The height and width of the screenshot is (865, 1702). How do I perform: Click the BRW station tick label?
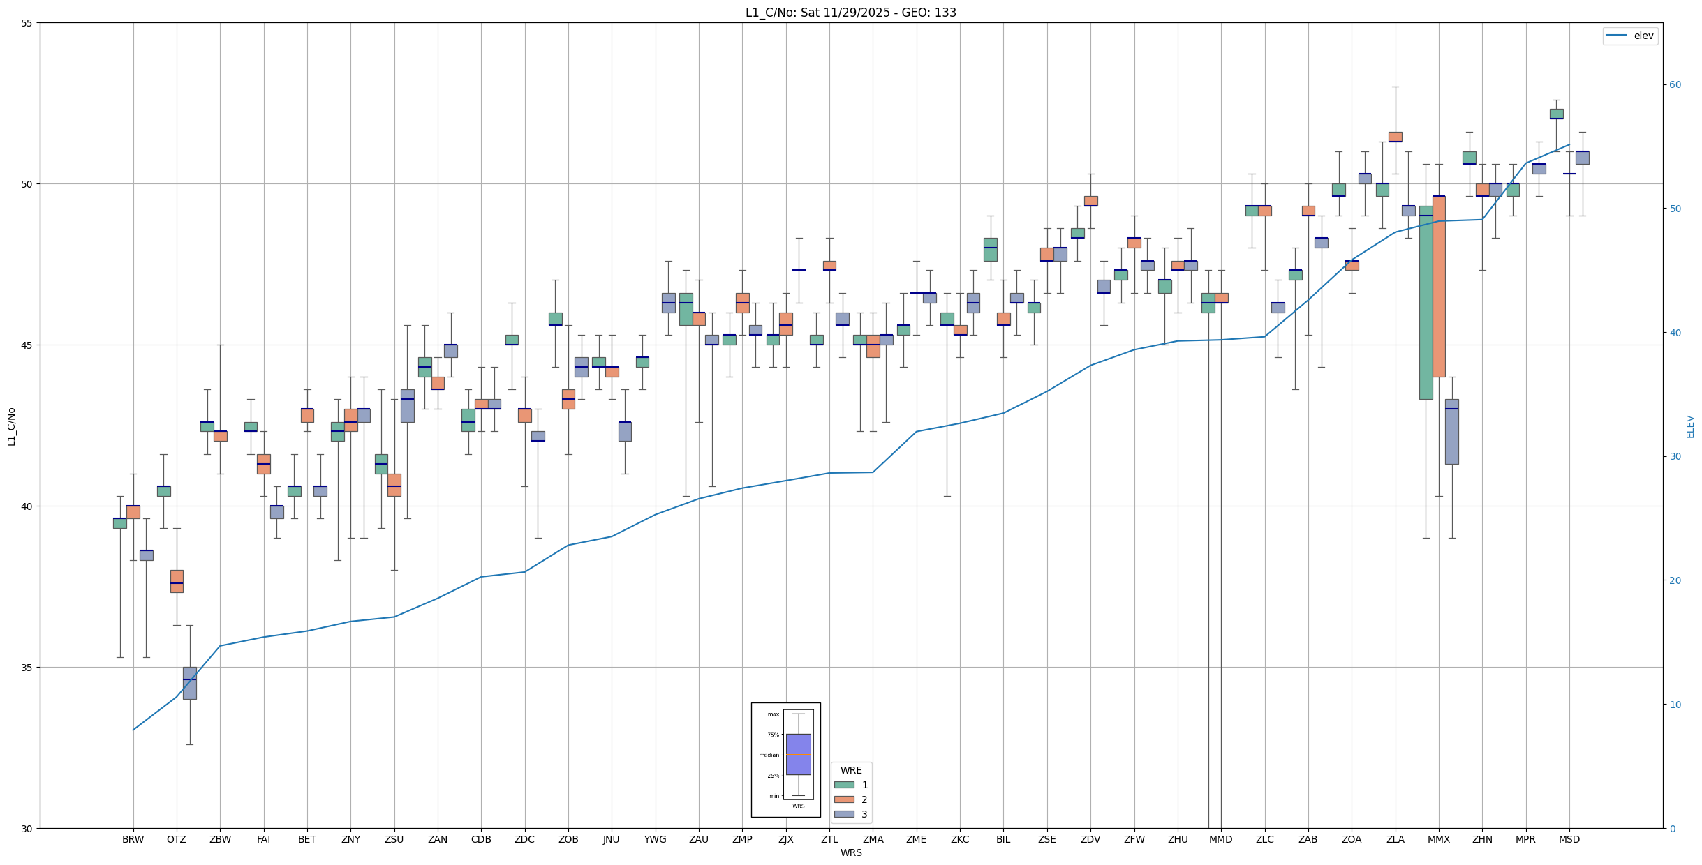[x=133, y=839]
